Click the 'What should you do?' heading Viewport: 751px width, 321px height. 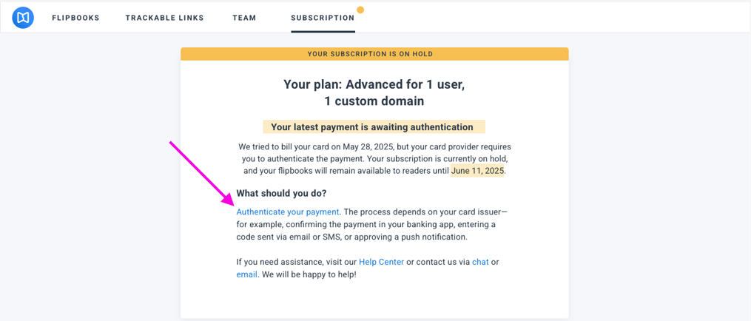coord(281,193)
